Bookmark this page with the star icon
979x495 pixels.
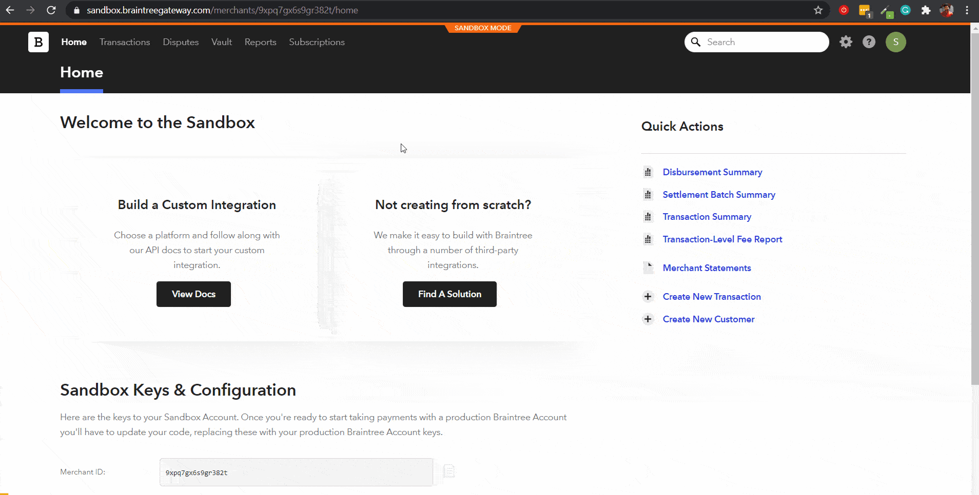818,10
